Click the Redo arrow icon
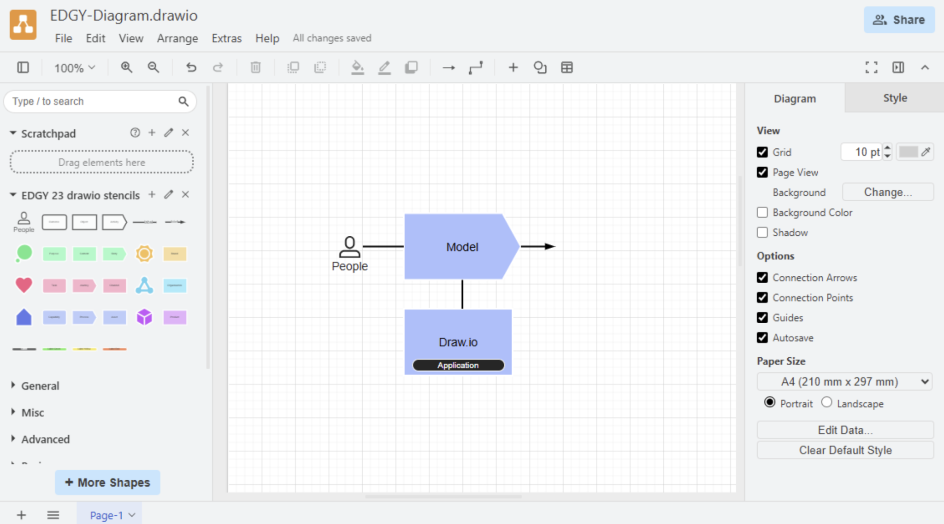 pyautogui.click(x=218, y=68)
